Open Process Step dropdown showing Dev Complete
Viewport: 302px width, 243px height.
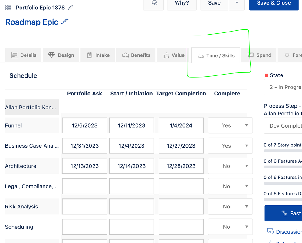(283, 126)
